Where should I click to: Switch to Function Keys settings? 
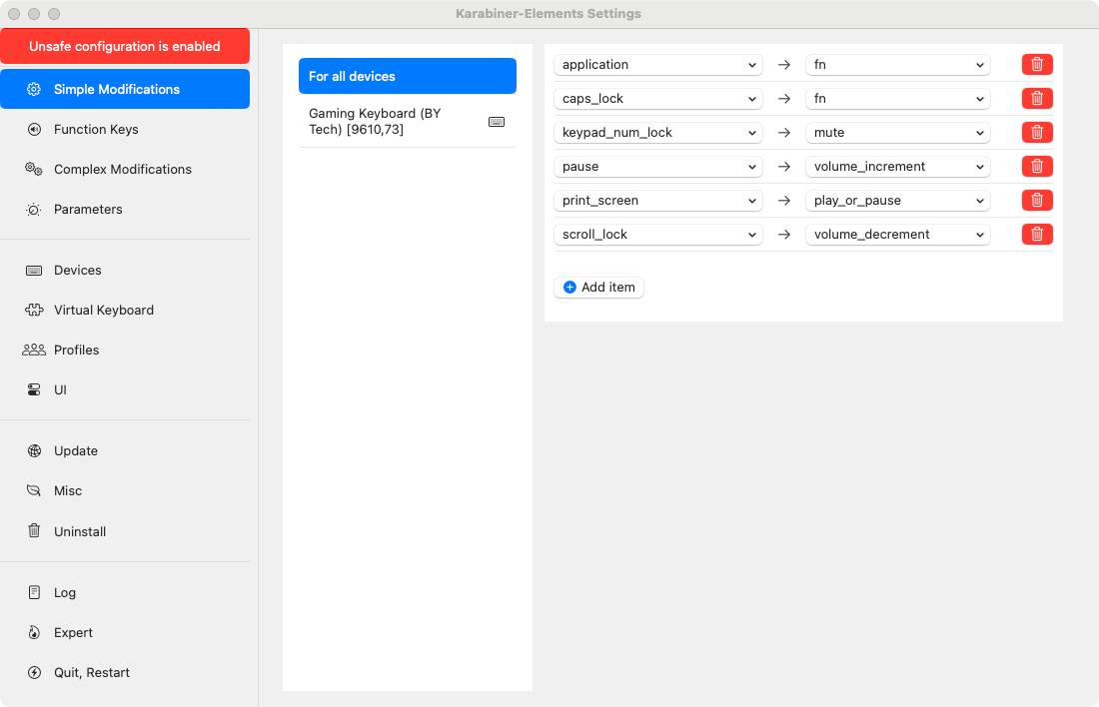[x=96, y=129]
